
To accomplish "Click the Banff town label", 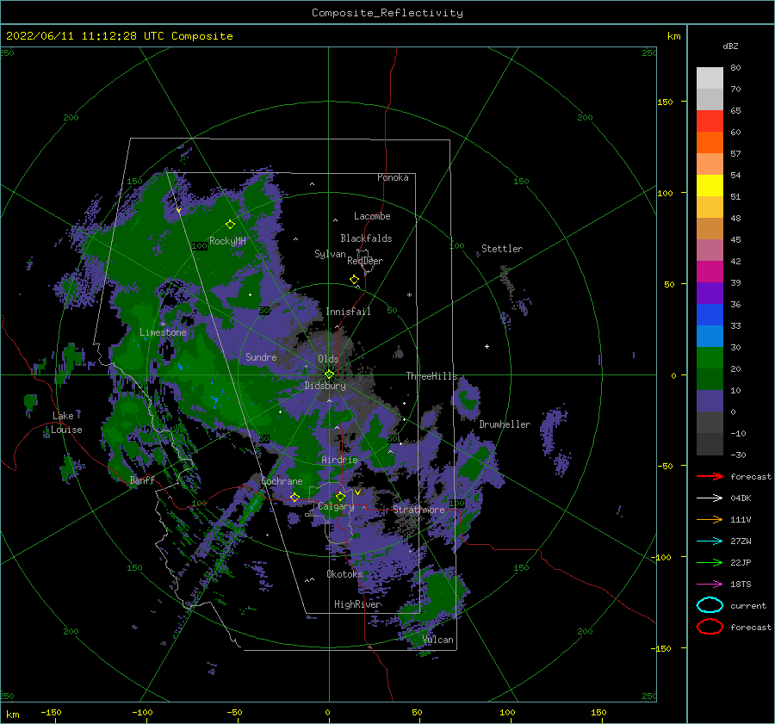I will pyautogui.click(x=142, y=480).
